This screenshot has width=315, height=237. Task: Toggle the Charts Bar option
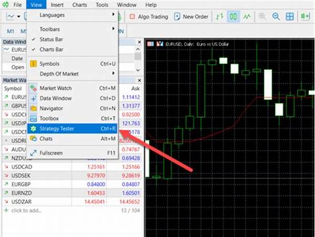(72, 49)
